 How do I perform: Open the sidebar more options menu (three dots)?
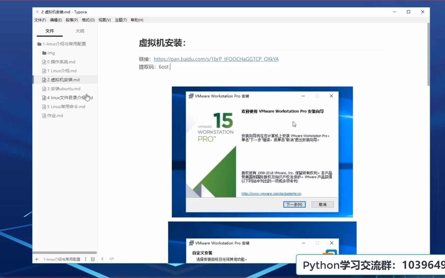(85, 259)
